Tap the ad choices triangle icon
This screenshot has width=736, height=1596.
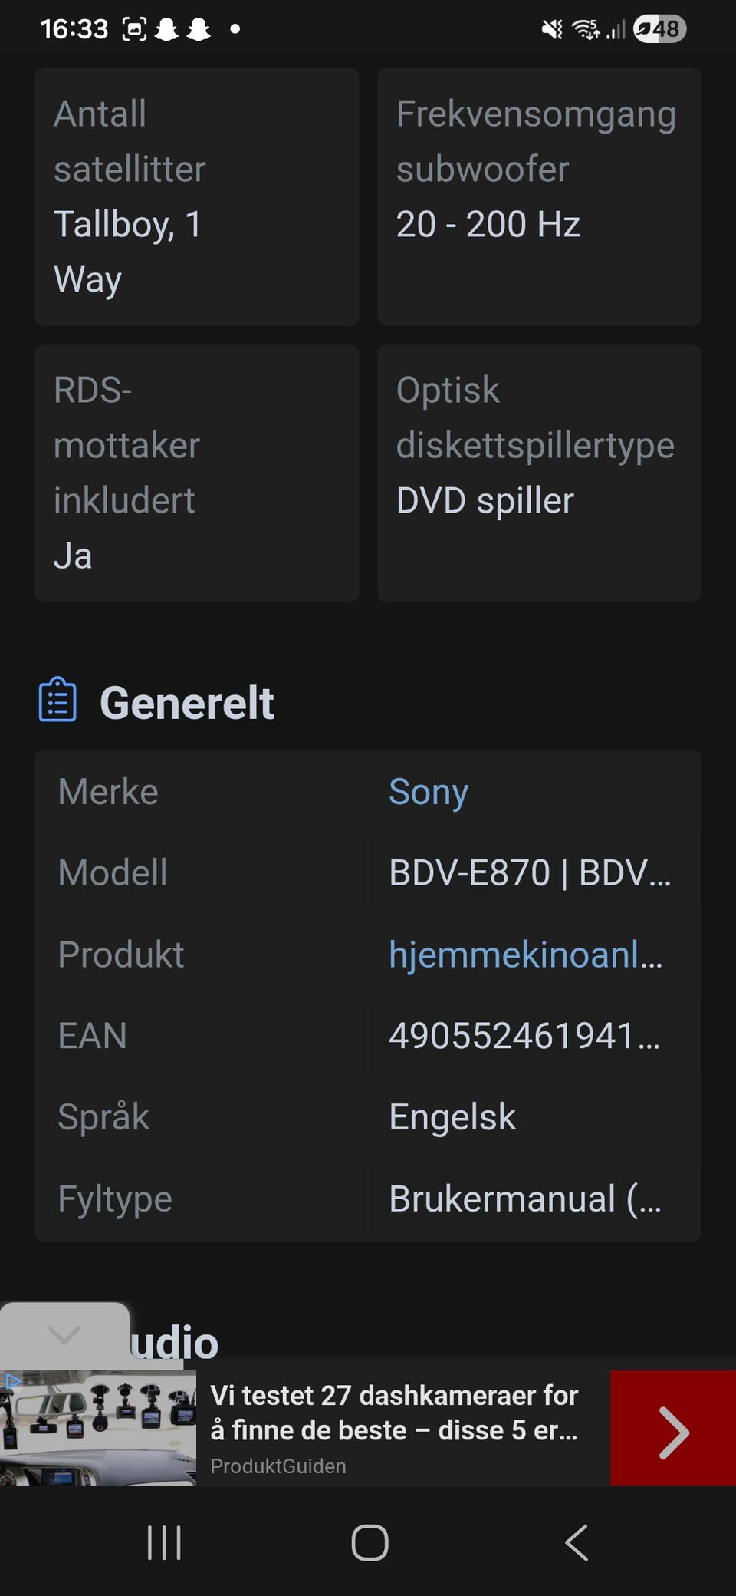[x=12, y=1382]
